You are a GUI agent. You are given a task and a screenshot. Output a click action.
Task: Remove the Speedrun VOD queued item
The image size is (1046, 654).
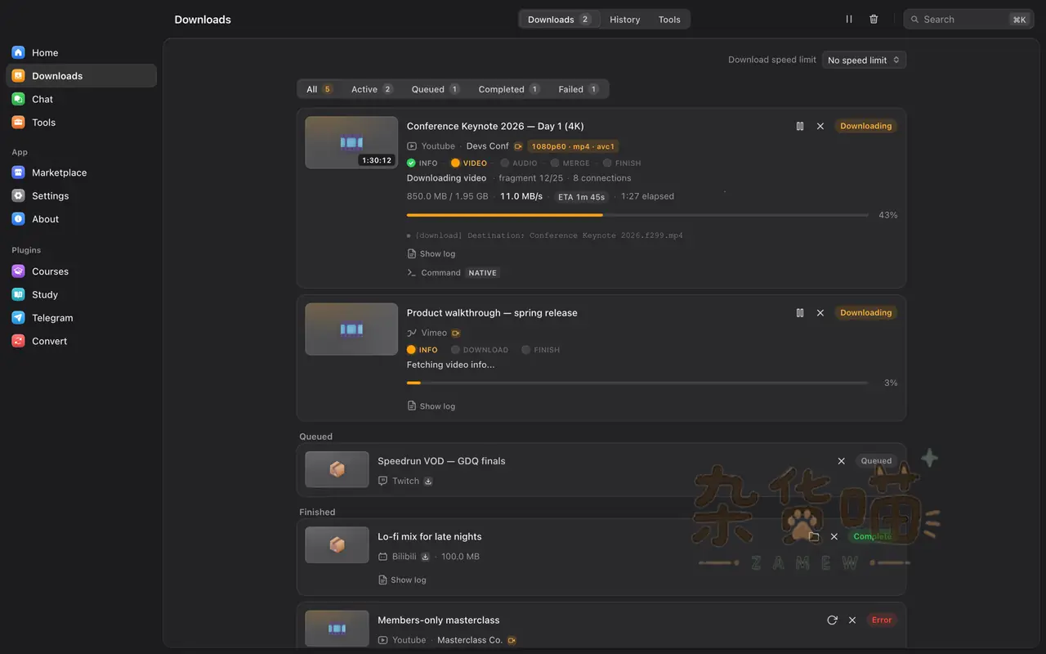(x=842, y=461)
